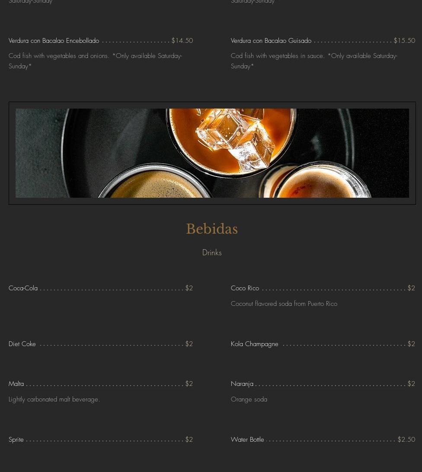Viewport: 422px width, 472px height.
Task: Click the Sprite menu item
Action: [x=16, y=440]
